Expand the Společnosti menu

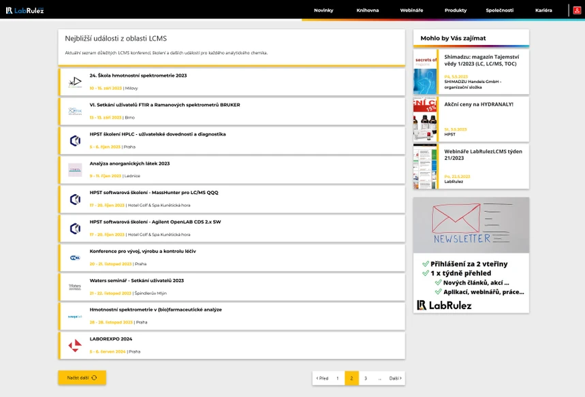coord(500,10)
